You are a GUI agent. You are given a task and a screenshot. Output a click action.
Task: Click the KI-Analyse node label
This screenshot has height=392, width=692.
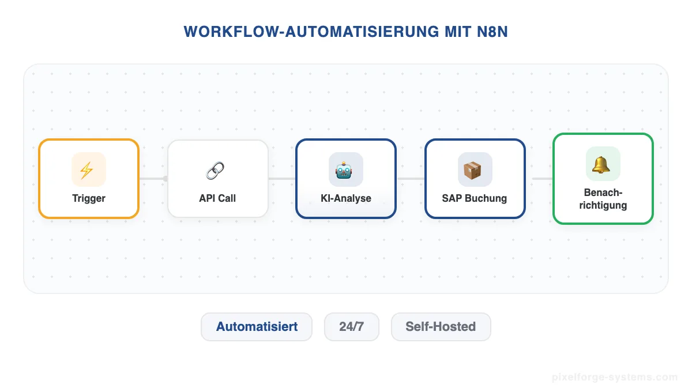(345, 198)
